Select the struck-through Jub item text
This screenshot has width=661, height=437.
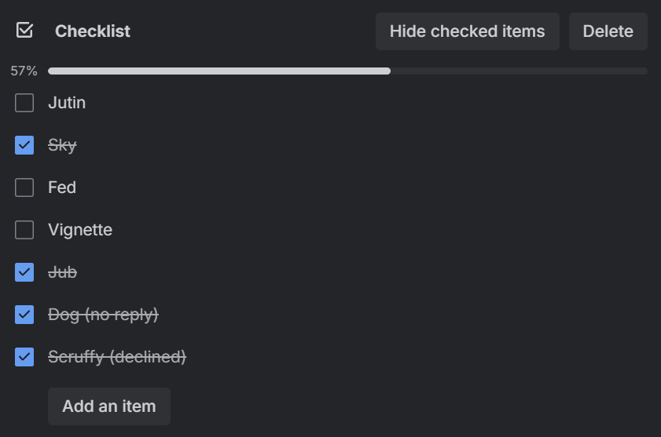(62, 272)
